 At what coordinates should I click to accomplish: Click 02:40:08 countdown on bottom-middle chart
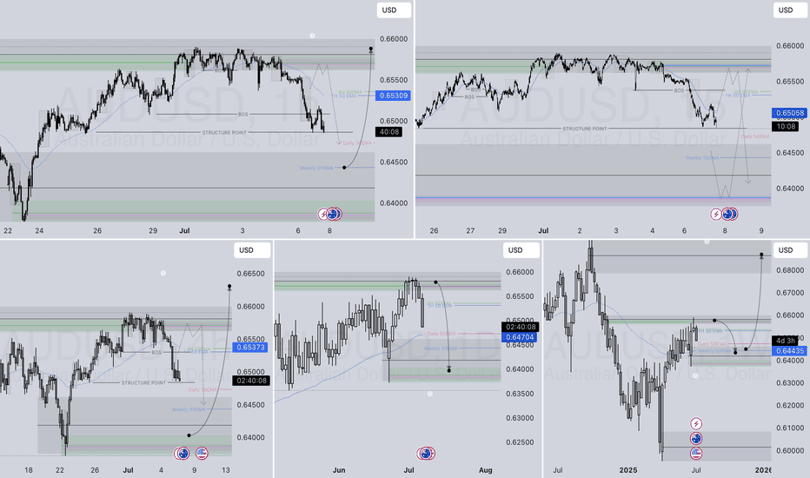coord(520,327)
